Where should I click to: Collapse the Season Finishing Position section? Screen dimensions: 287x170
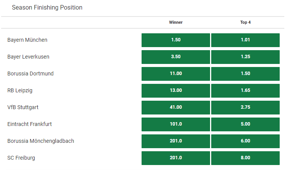click(x=47, y=8)
